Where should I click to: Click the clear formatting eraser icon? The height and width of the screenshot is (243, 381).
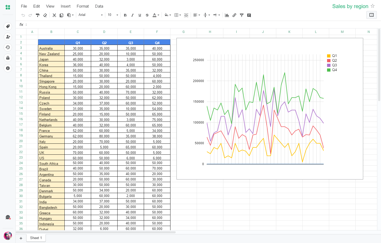point(45,15)
